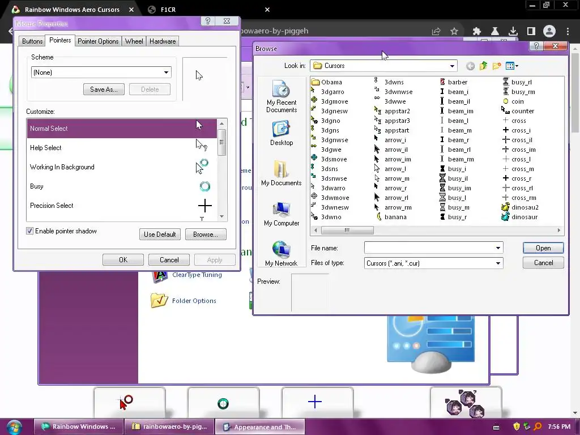Select the dinosaur cursor file

tap(520, 217)
